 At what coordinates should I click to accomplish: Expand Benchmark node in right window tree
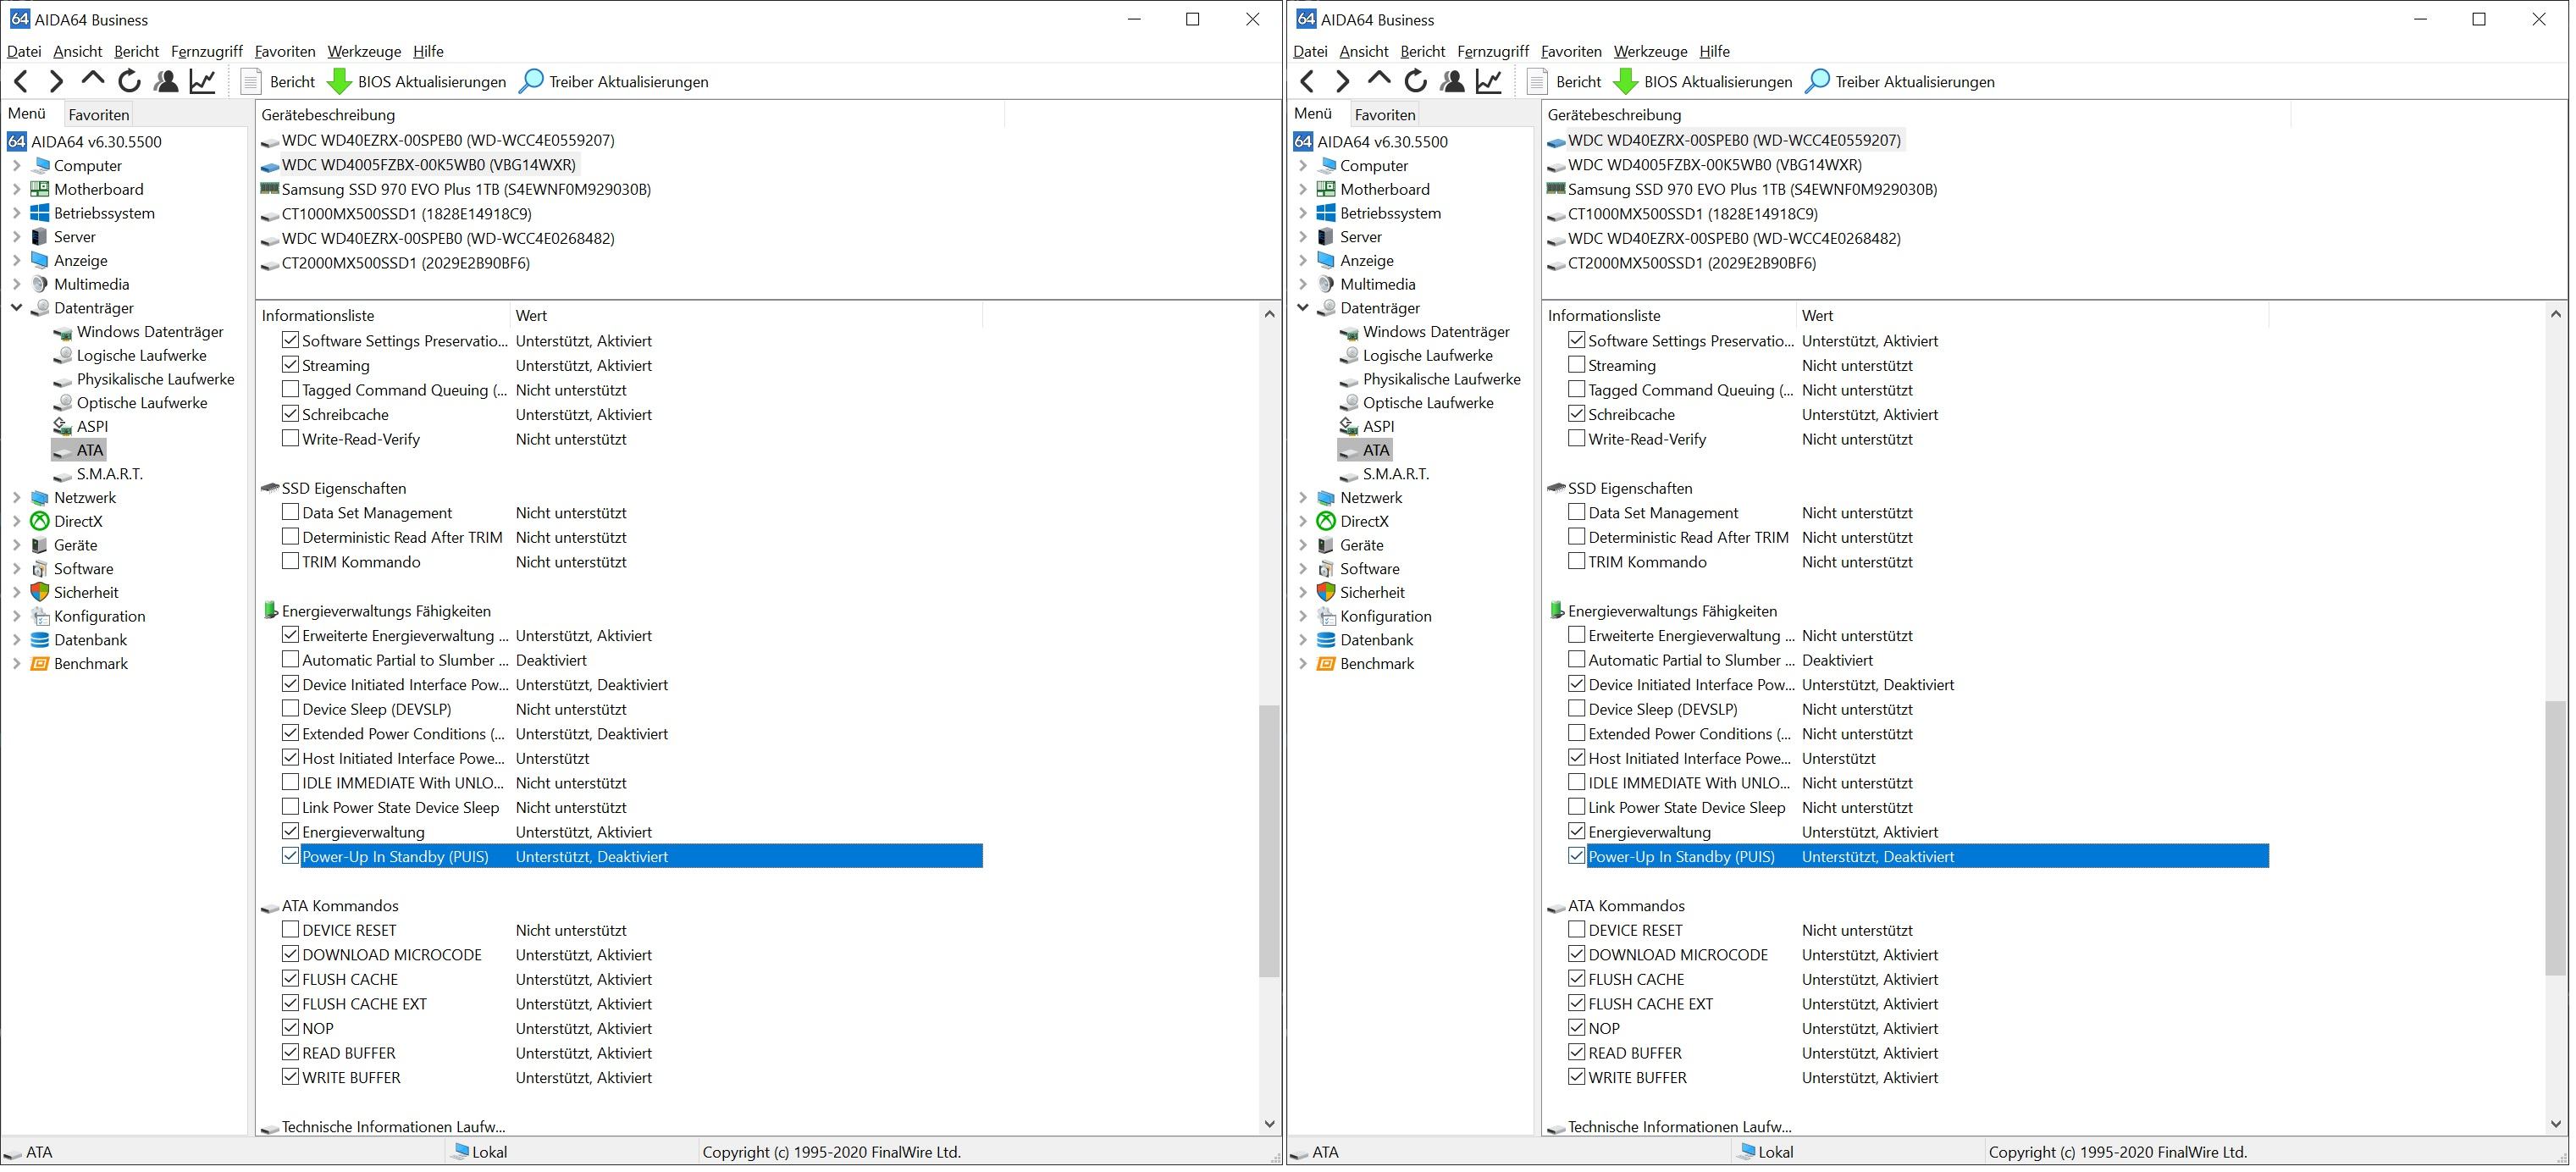pos(1302,665)
